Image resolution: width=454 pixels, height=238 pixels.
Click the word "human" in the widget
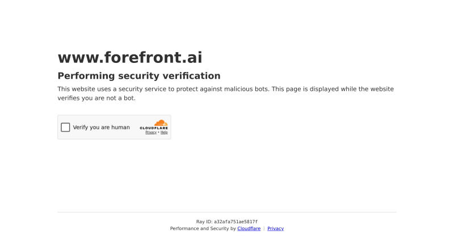(120, 127)
